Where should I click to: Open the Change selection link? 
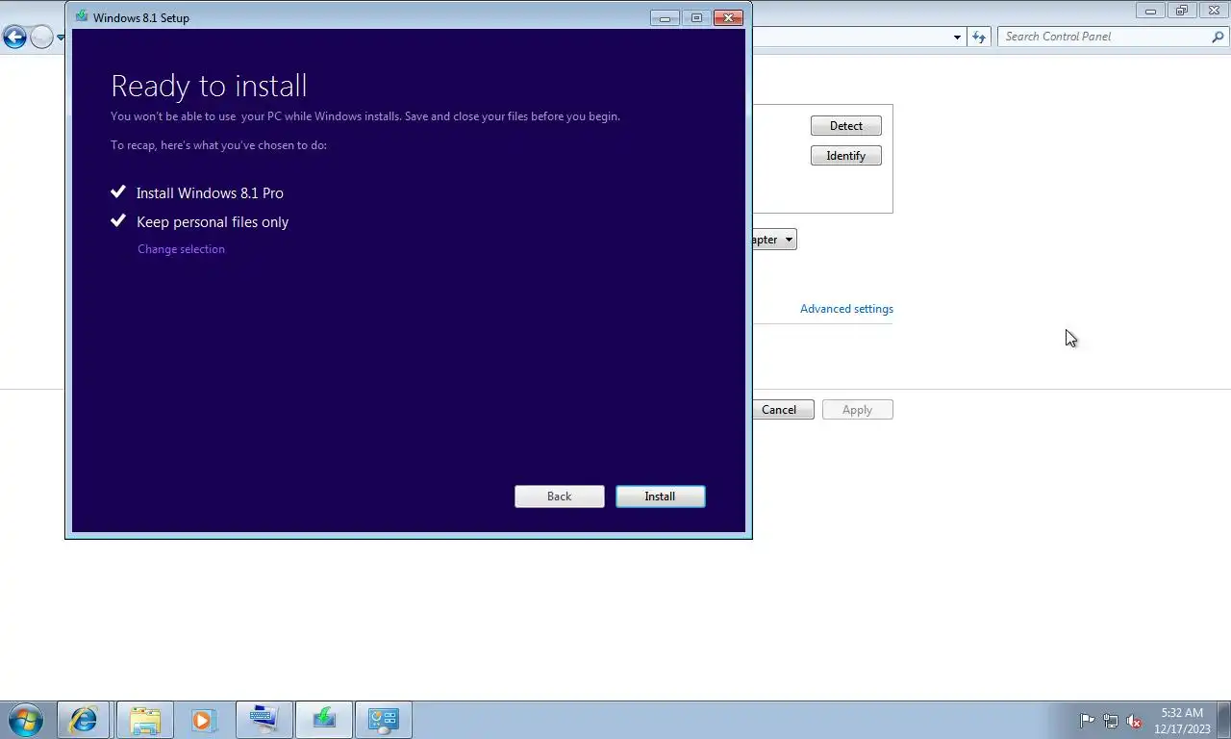(181, 249)
